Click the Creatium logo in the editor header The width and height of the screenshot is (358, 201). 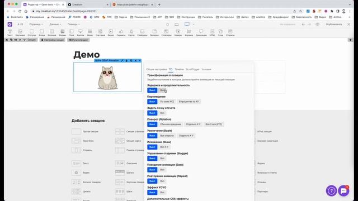point(10,24)
